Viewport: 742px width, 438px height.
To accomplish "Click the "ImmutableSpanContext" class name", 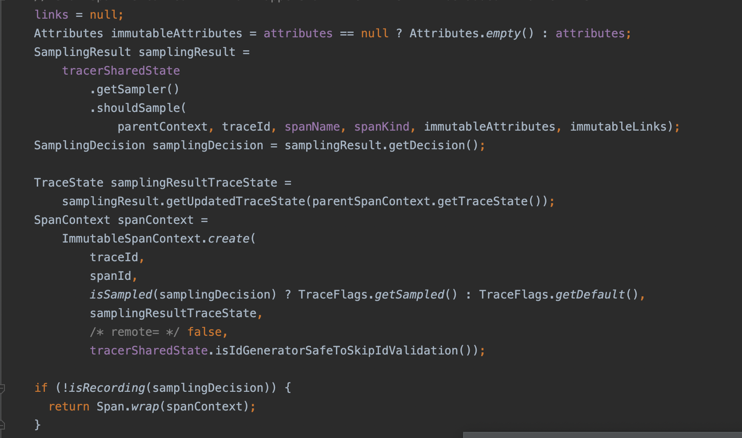I will tap(132, 239).
